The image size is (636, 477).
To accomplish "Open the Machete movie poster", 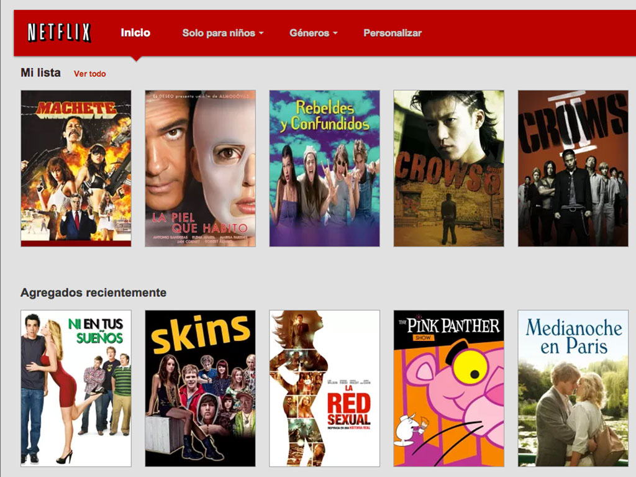I will click(76, 168).
